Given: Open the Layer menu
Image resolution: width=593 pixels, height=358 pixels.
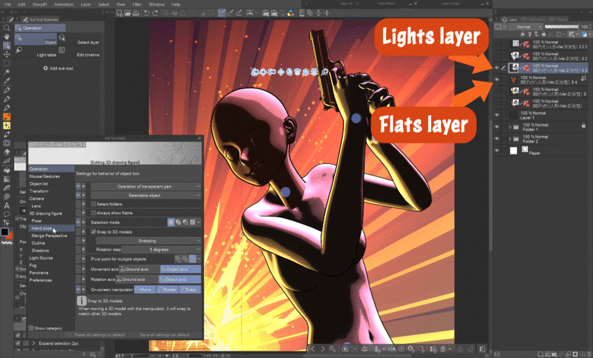Looking at the screenshot, I should 85,4.
